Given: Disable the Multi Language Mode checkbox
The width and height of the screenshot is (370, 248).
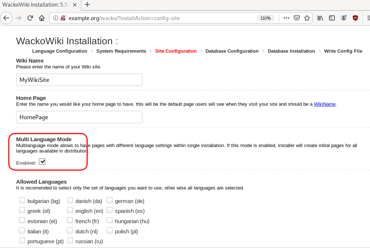Looking at the screenshot, I should coord(42,162).
